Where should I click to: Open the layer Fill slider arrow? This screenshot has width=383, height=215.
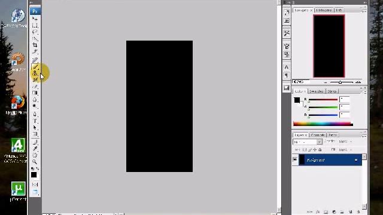click(x=351, y=150)
